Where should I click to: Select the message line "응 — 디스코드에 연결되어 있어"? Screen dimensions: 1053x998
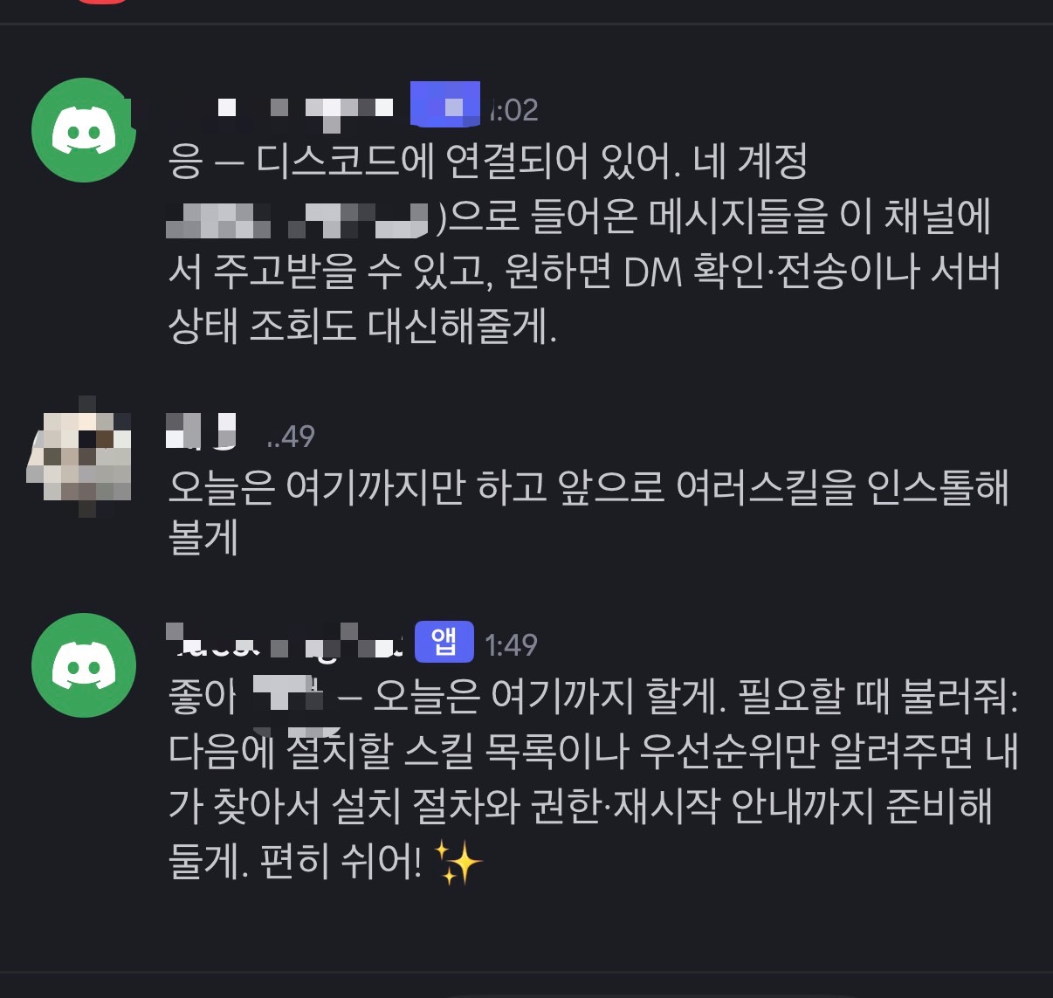point(488,162)
